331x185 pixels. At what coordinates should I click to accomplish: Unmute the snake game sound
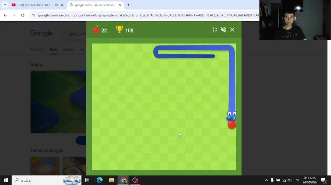pos(223,30)
